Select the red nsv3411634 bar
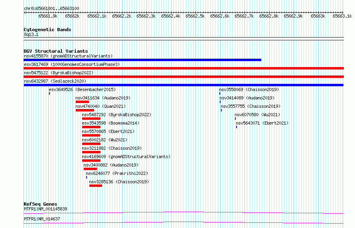Viewport: 355px width, 228px height. pyautogui.click(x=82, y=102)
